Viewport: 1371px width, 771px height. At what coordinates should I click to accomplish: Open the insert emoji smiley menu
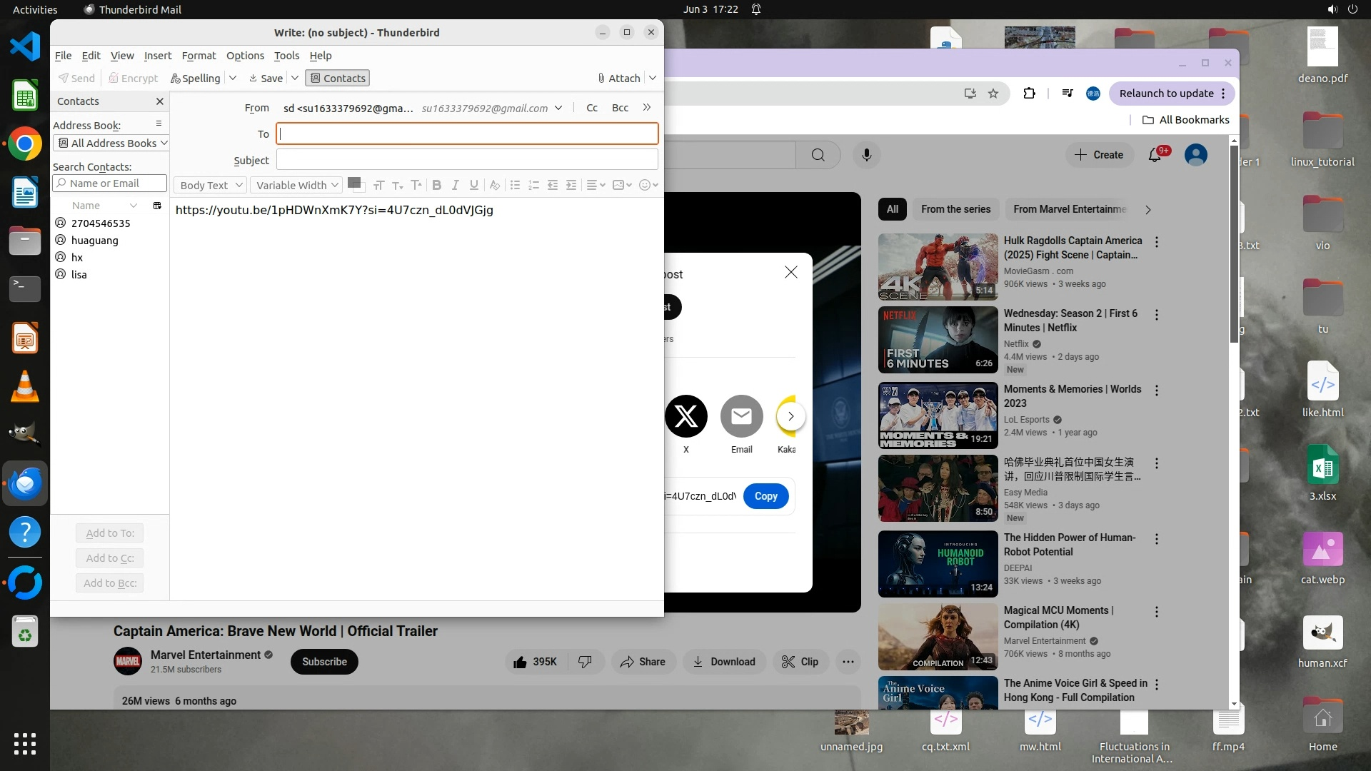(648, 185)
